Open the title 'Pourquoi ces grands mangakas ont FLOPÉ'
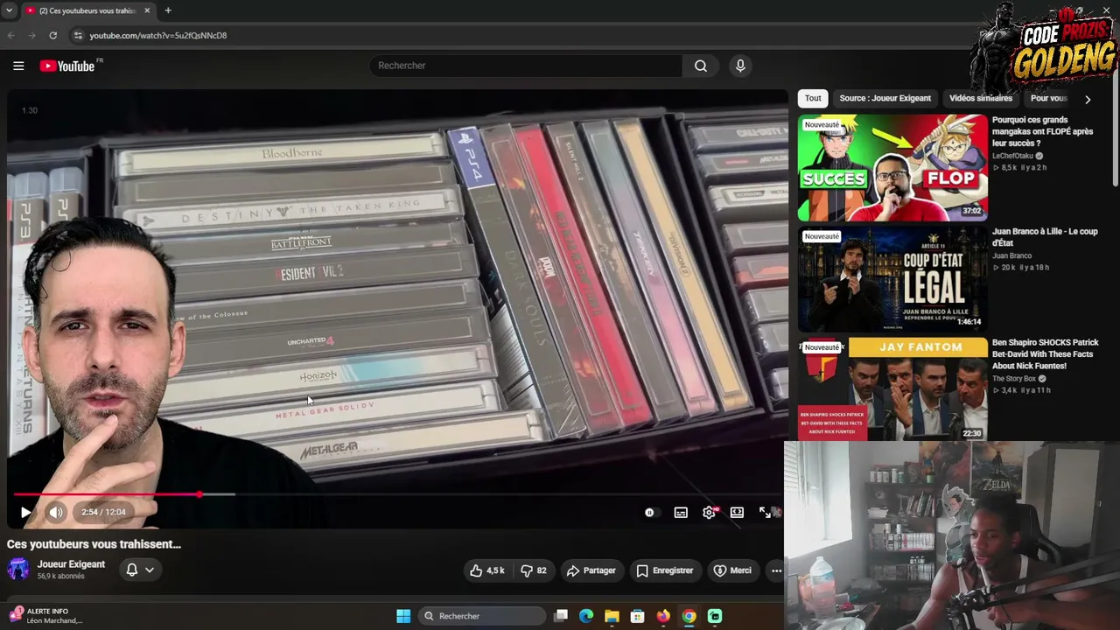 1042,131
